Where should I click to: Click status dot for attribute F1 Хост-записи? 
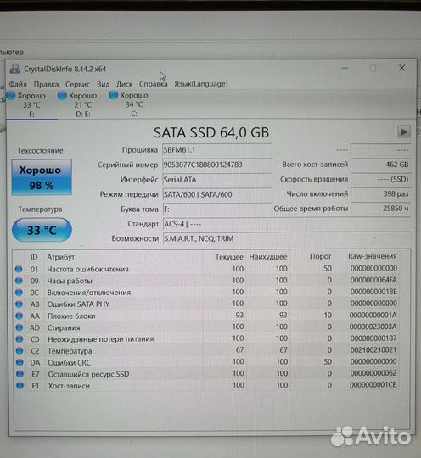20,386
